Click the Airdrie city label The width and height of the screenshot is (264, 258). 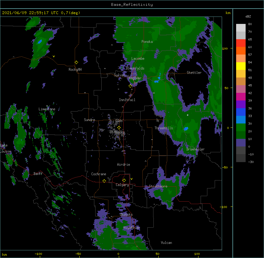pos(124,165)
